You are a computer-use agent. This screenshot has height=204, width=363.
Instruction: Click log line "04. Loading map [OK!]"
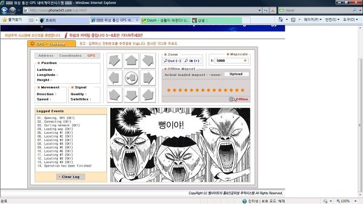pos(55,129)
